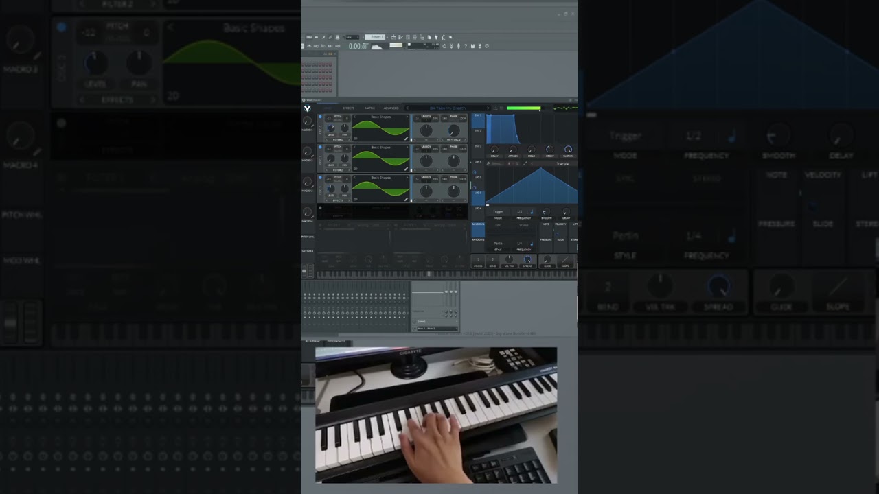This screenshot has width=879, height=494.
Task: Open the FL Studio mixer icon
Action: (x=415, y=37)
